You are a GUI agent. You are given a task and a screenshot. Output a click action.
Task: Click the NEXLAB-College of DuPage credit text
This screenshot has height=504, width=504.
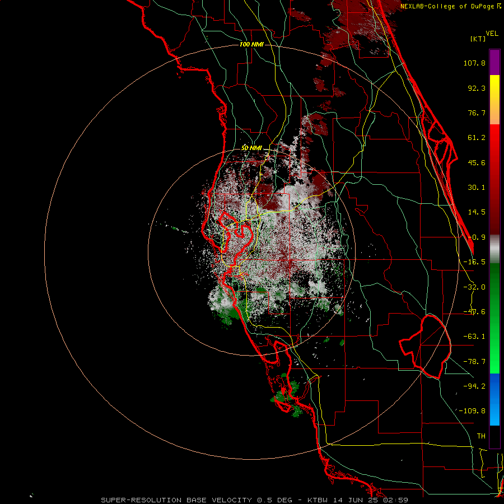450,6
